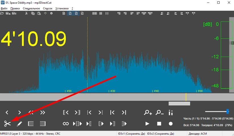This screenshot has height=136, width=234.
Task: Click the open file folder icon
Action: pos(2,13)
